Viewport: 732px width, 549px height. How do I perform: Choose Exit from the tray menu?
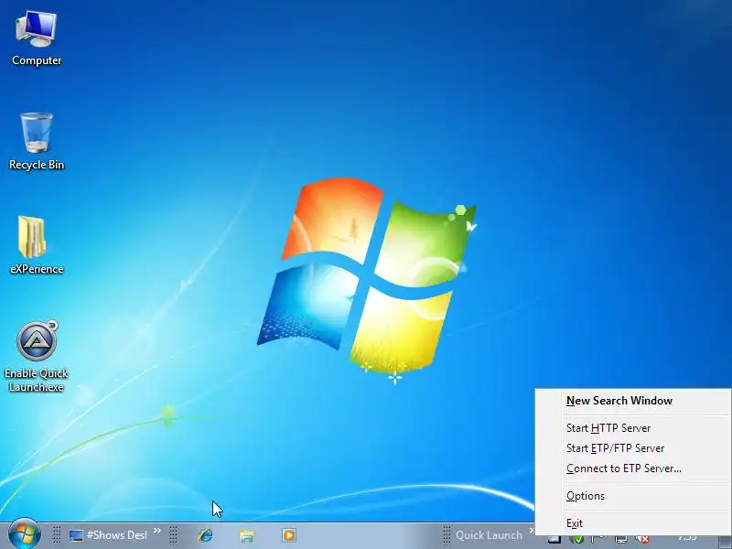click(633, 523)
